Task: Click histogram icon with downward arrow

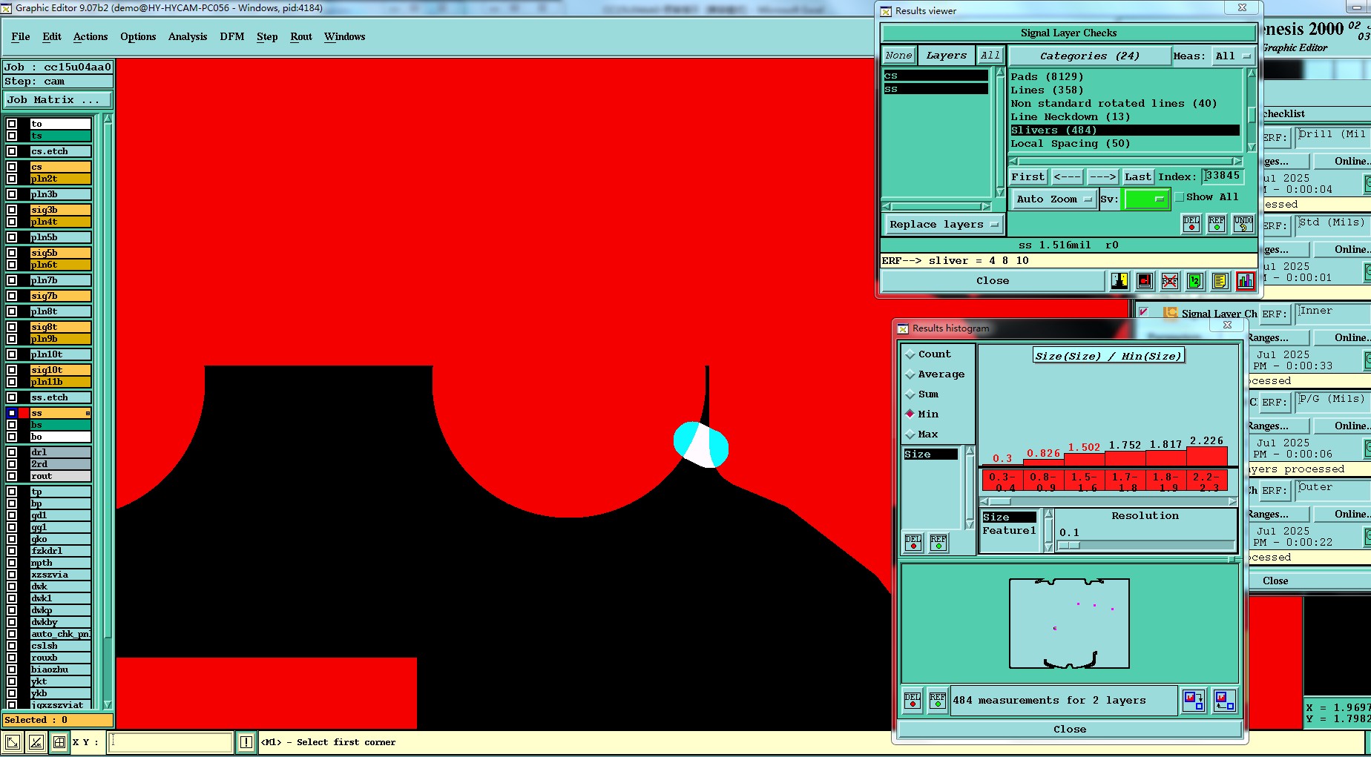Action: tap(1194, 701)
